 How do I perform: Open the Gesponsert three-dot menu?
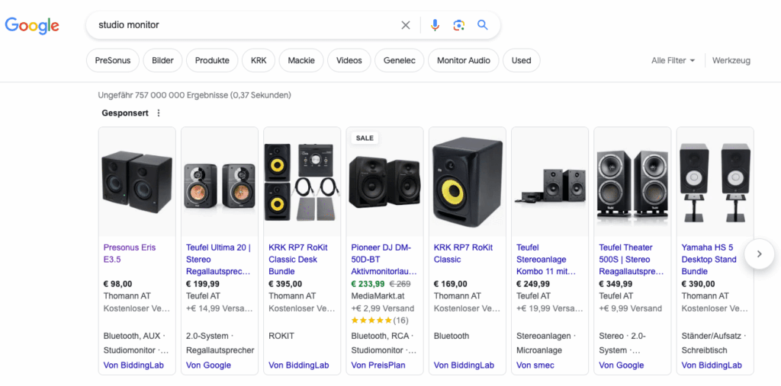pos(159,113)
